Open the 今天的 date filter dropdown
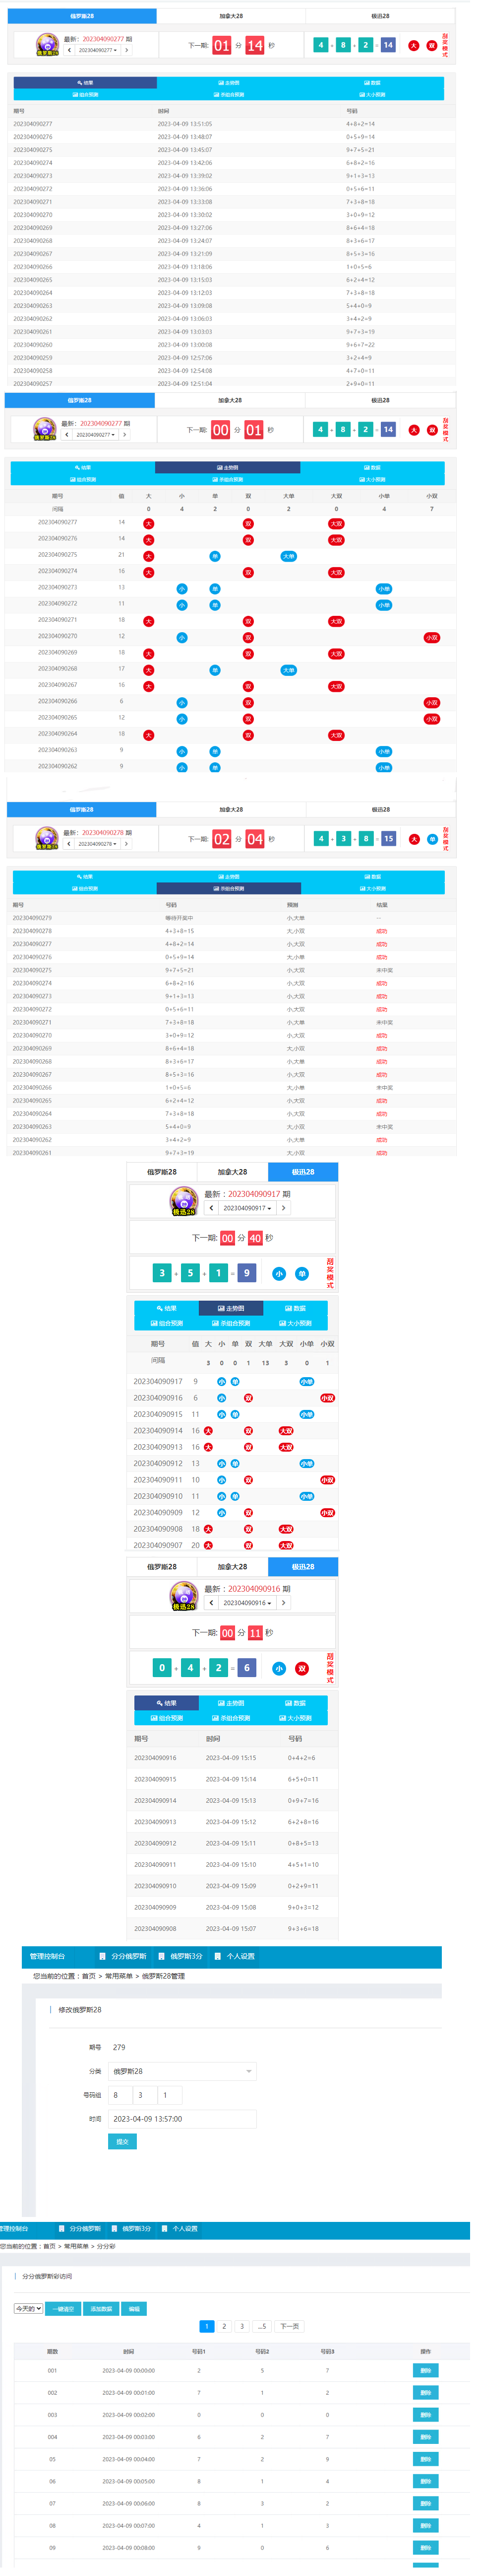The width and height of the screenshot is (481, 2576). coord(28,2309)
